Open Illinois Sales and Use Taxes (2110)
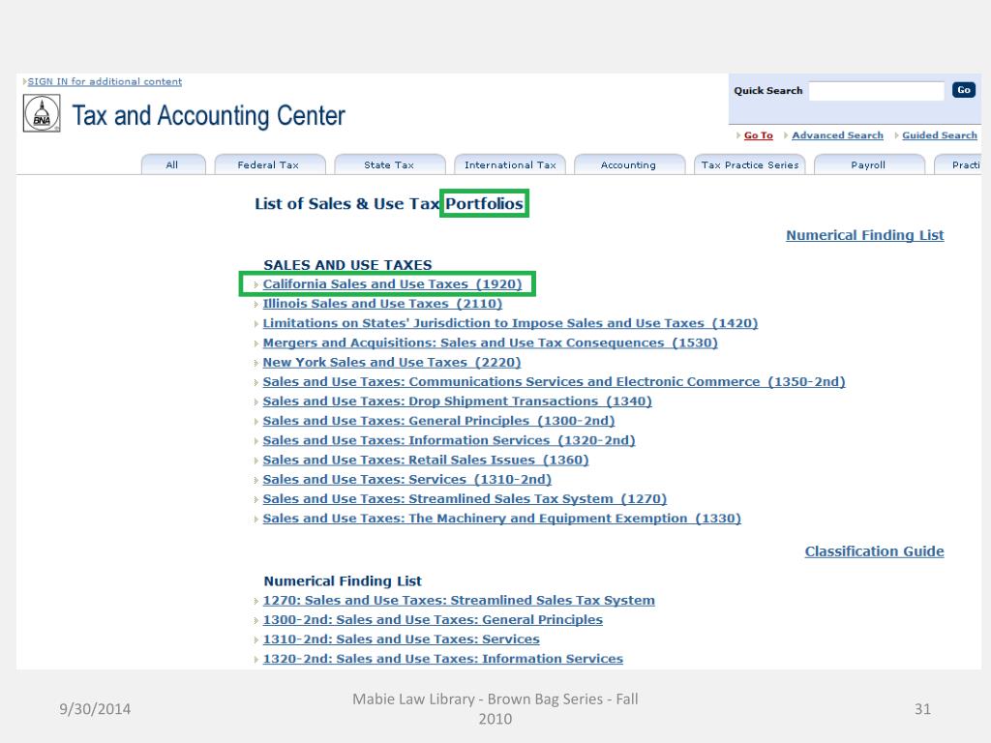The width and height of the screenshot is (991, 743). pyautogui.click(x=382, y=304)
